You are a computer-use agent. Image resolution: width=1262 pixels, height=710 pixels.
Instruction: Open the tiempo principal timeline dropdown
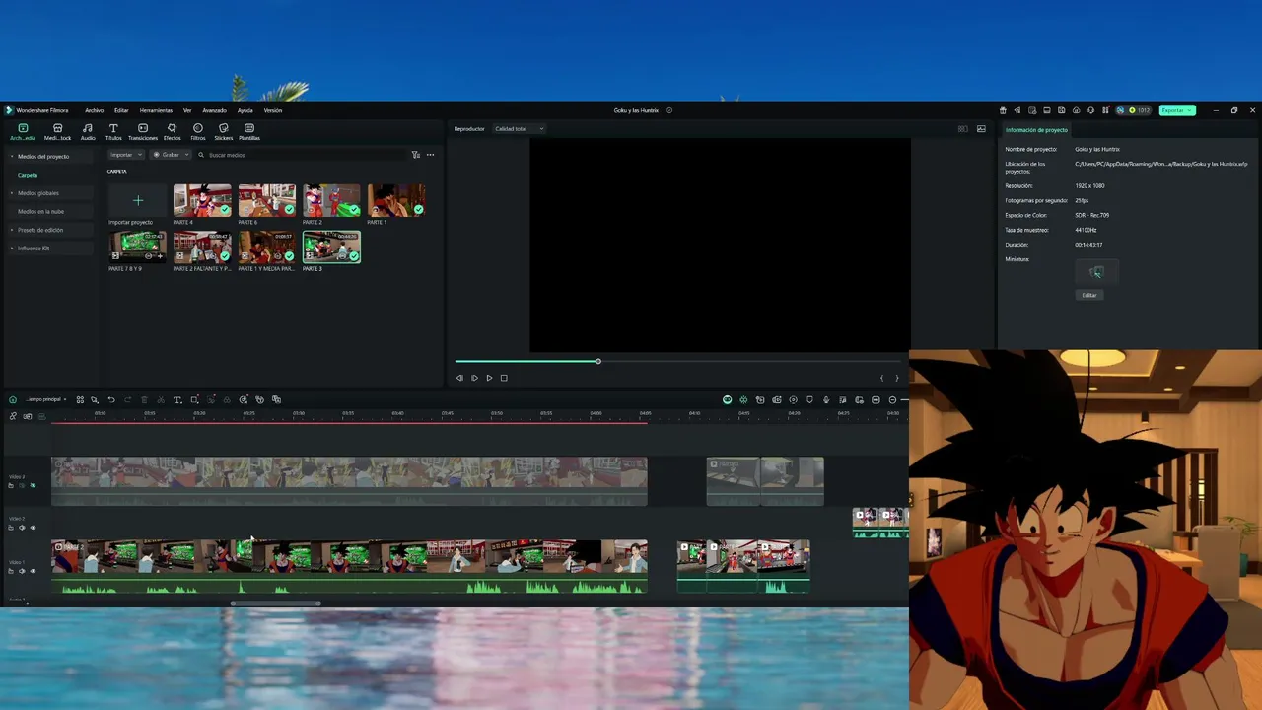pos(45,399)
